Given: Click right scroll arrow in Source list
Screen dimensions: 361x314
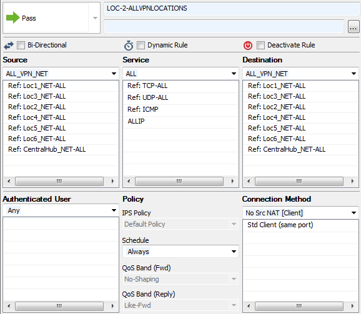Looking at the screenshot, I should click(x=112, y=181).
